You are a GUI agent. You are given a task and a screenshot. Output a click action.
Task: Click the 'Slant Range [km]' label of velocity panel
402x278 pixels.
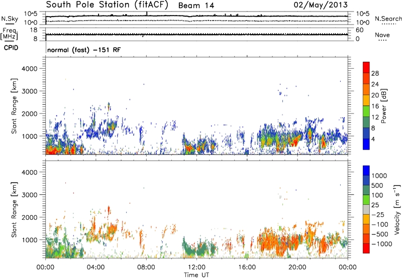[14, 209]
